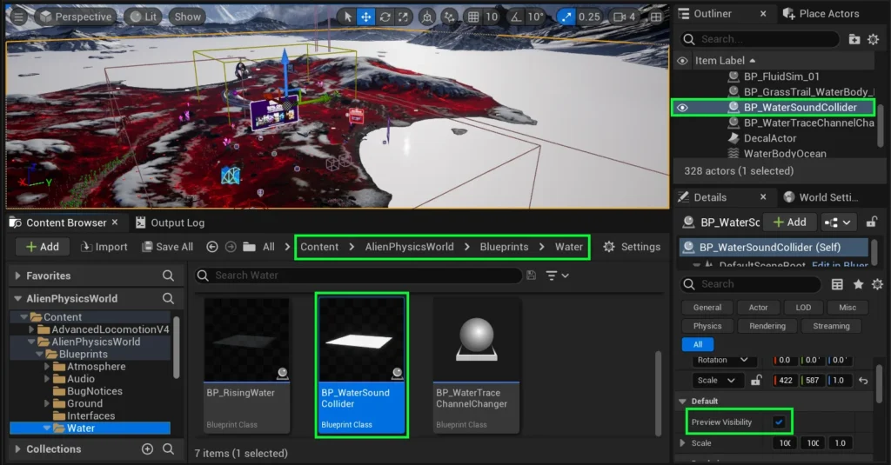Select the translate (move) gizmo tool

(366, 17)
